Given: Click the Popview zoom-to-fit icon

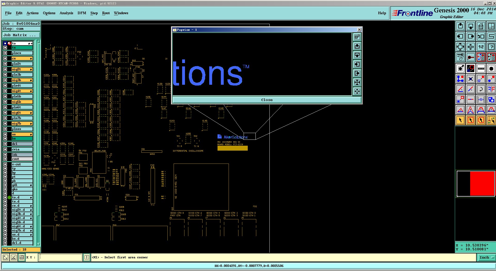Looking at the screenshot, I should click(x=357, y=82).
